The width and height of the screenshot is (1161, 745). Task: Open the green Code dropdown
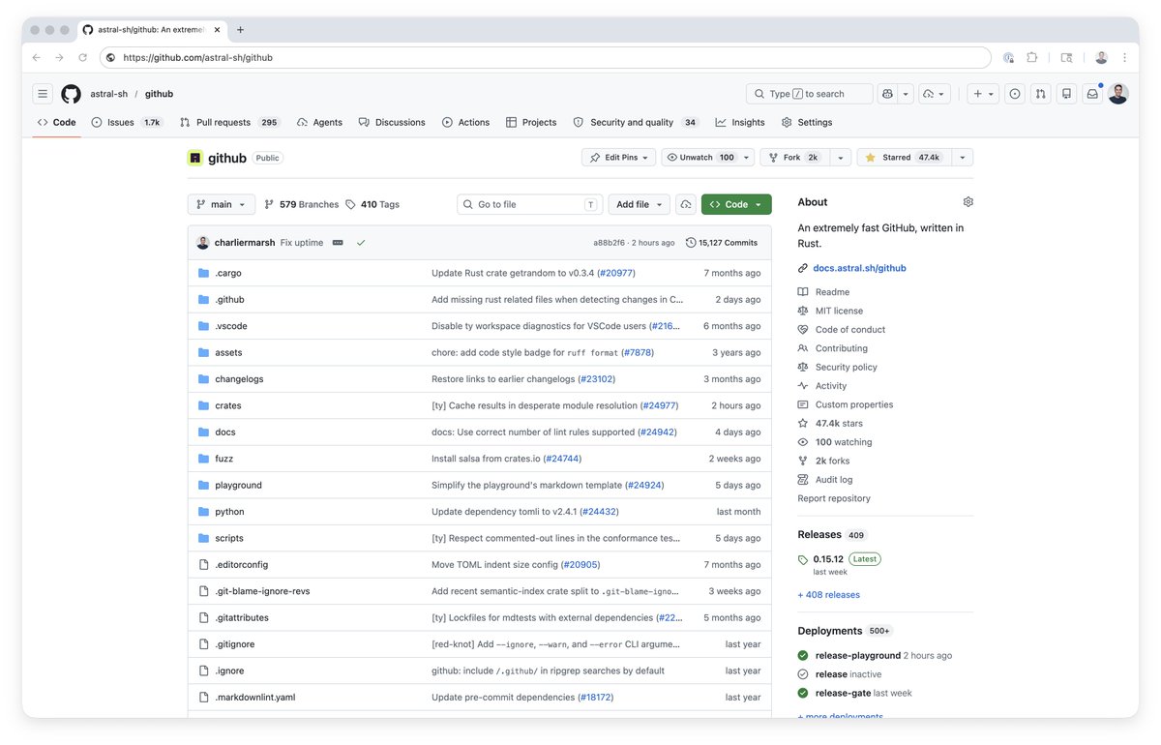click(x=736, y=204)
